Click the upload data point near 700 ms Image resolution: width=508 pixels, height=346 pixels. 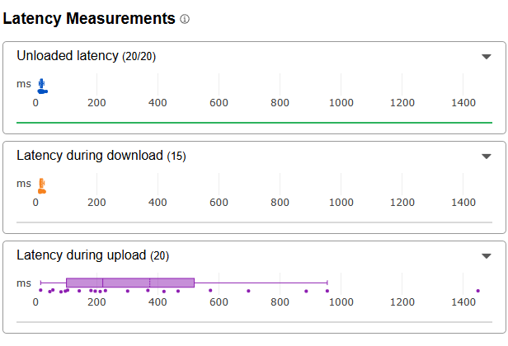(248, 291)
